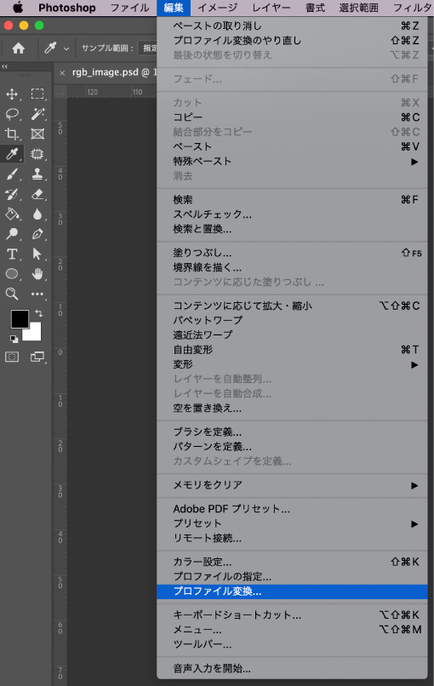Toggle Quick Mask mode icon

coord(12,357)
